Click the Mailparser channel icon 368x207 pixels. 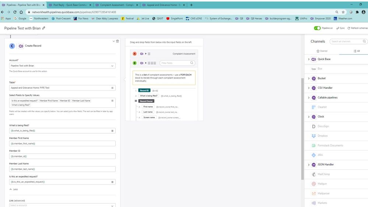313,193
